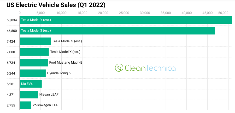Click the US Electric Vehicle Sales title
Image resolution: width=235 pixels, height=113 pixels.
[54, 5]
